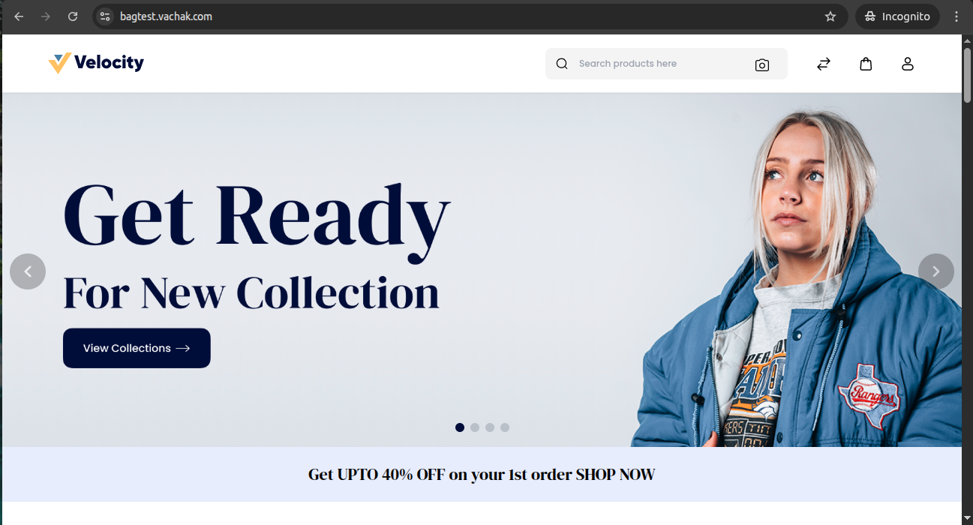The height and width of the screenshot is (525, 973).
Task: Select the fourth carousel dot
Action: [x=505, y=427]
